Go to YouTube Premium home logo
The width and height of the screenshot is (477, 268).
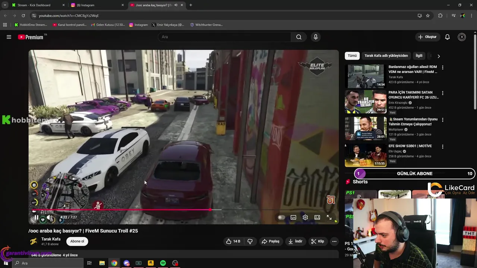tap(31, 37)
